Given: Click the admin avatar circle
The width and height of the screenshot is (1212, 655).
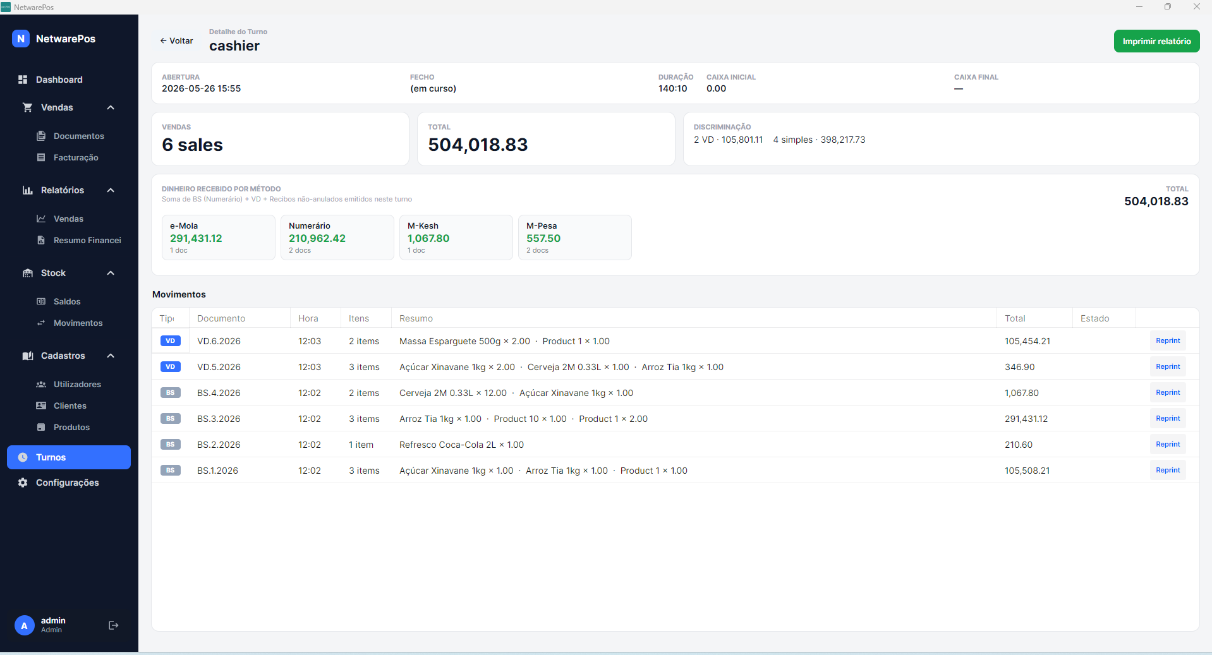Looking at the screenshot, I should pyautogui.click(x=25, y=625).
